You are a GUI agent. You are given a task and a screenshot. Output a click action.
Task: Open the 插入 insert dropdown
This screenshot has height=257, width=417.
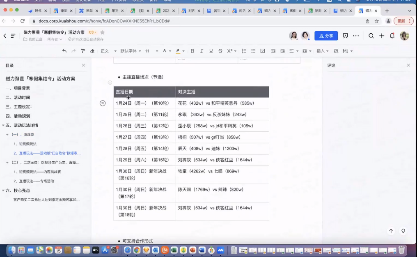[x=322, y=51]
